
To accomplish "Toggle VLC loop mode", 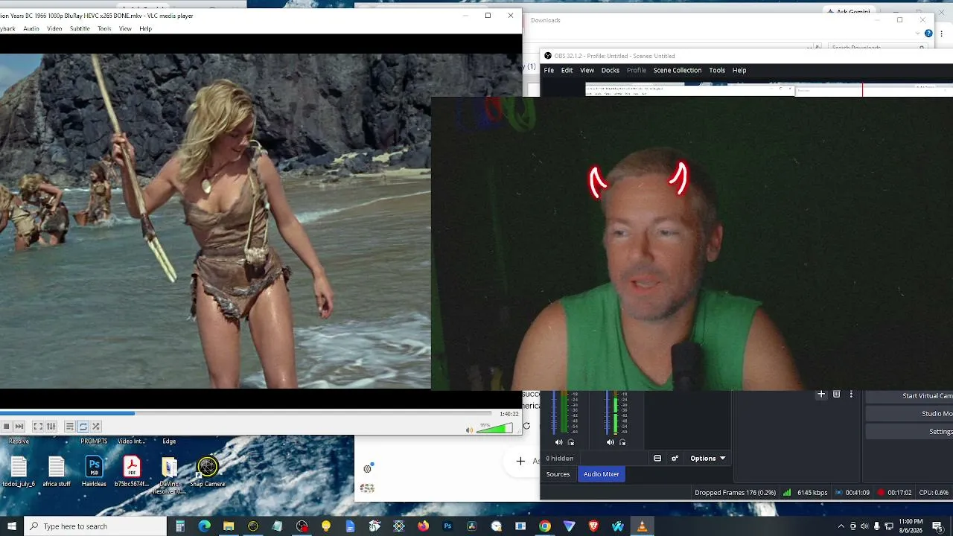I will (83, 427).
